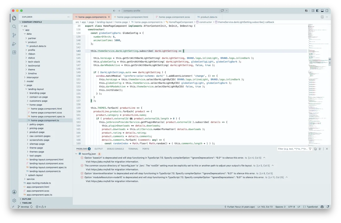Collapse the COMPANY-PROFILE root folder
Viewport: 341px width, 223px height.
(x=45, y=22)
